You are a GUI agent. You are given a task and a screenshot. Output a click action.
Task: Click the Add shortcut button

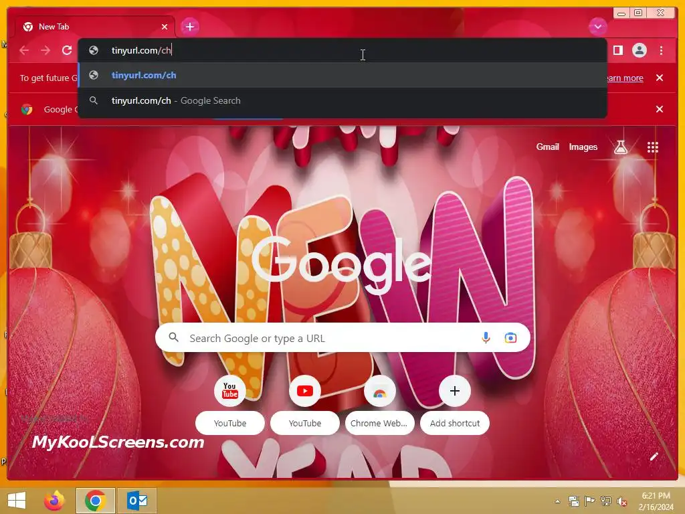pos(455,405)
